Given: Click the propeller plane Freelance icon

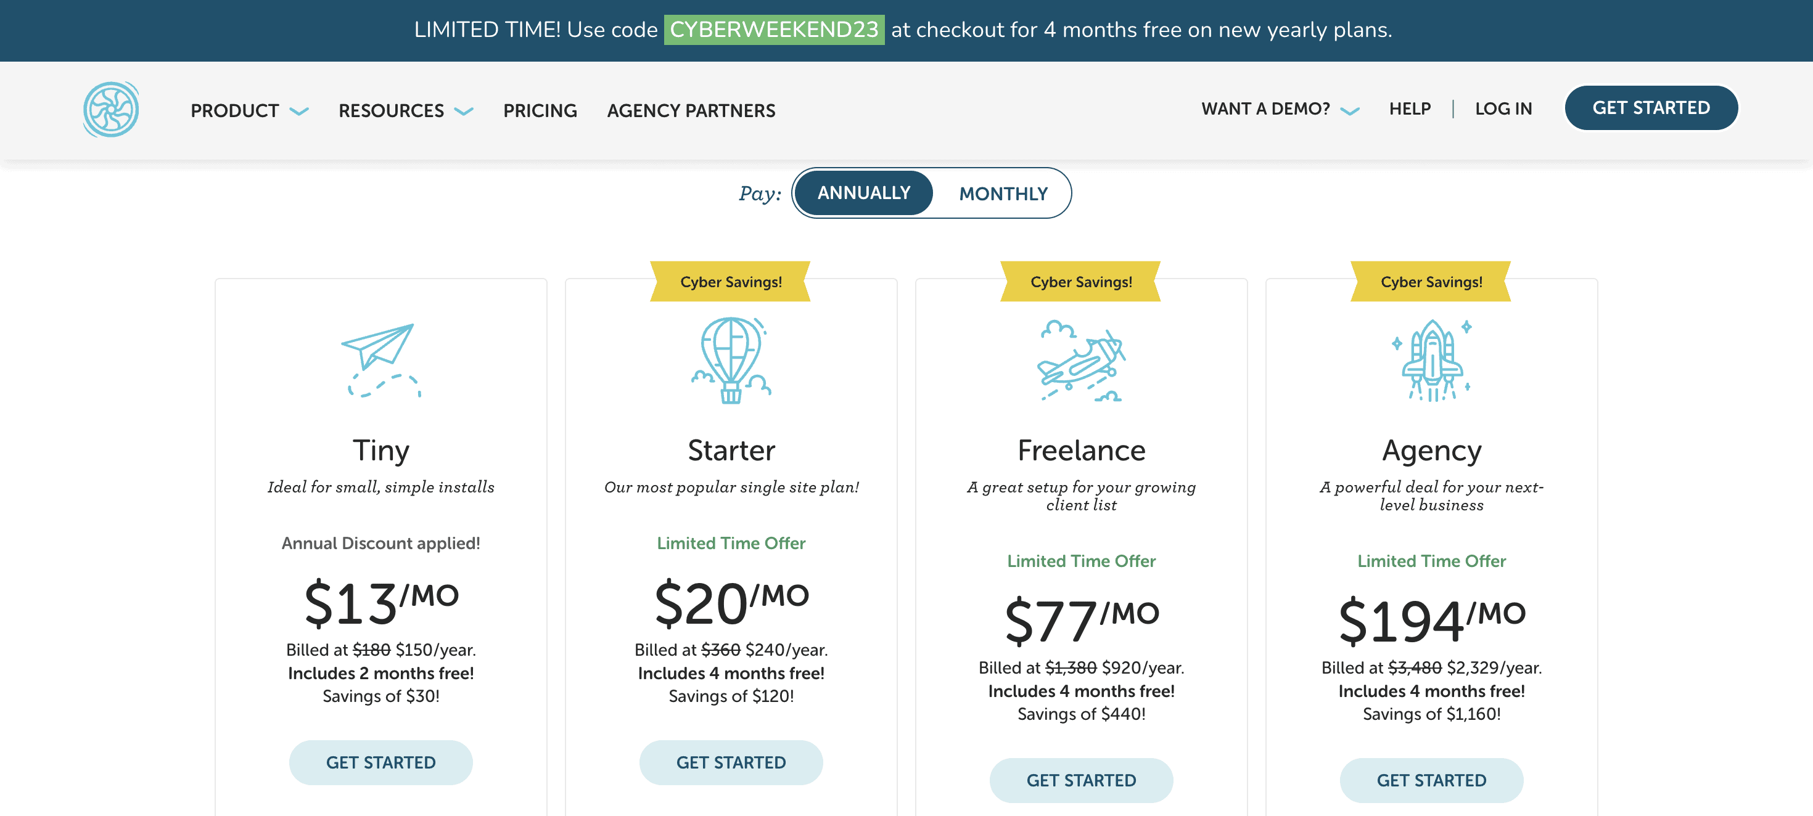Looking at the screenshot, I should [x=1081, y=361].
